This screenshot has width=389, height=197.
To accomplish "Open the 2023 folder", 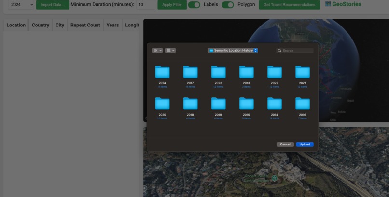I will tap(218, 72).
